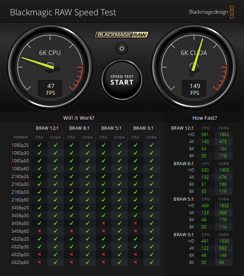Click the BRAW 12:1 HD CUDA value 1892
This screenshot has width=244, height=276.
224,135
